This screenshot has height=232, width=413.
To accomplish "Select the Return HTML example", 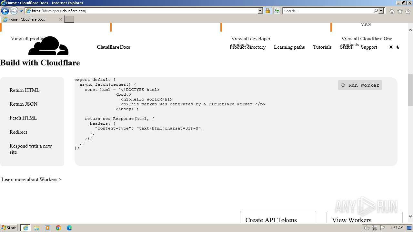I will 25,90.
